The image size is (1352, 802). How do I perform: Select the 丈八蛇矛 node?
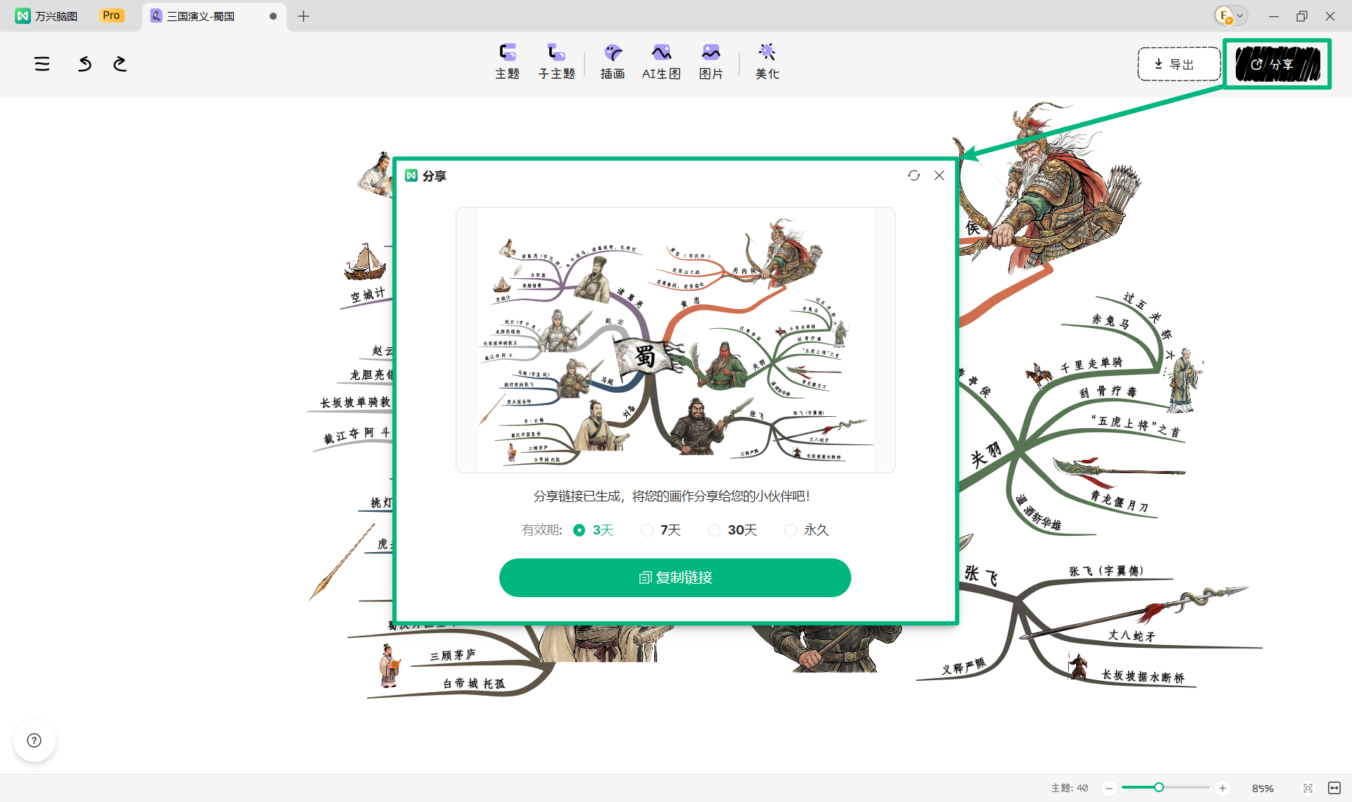point(1132,636)
